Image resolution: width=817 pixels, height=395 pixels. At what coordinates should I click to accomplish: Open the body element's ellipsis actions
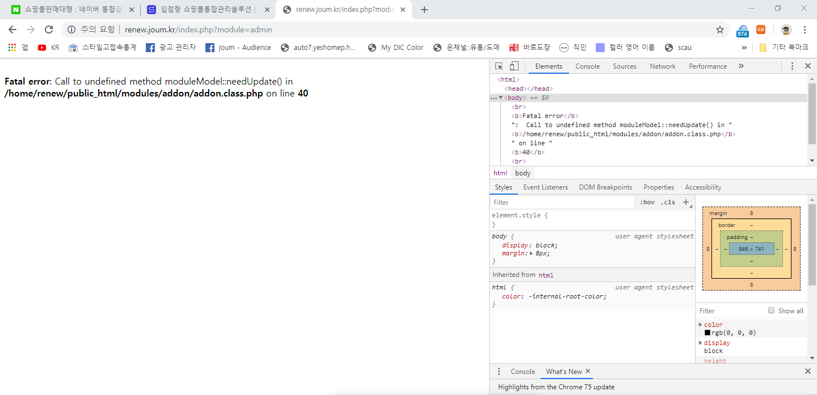(494, 98)
